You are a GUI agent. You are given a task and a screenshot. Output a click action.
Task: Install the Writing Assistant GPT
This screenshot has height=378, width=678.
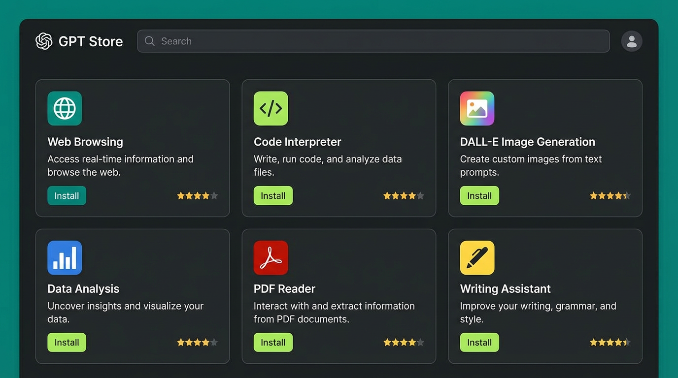pos(479,342)
